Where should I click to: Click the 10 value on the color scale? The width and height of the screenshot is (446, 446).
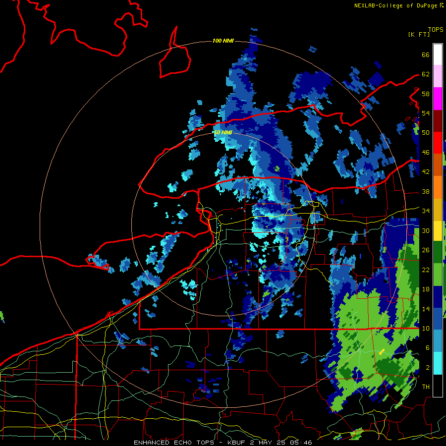click(x=426, y=328)
